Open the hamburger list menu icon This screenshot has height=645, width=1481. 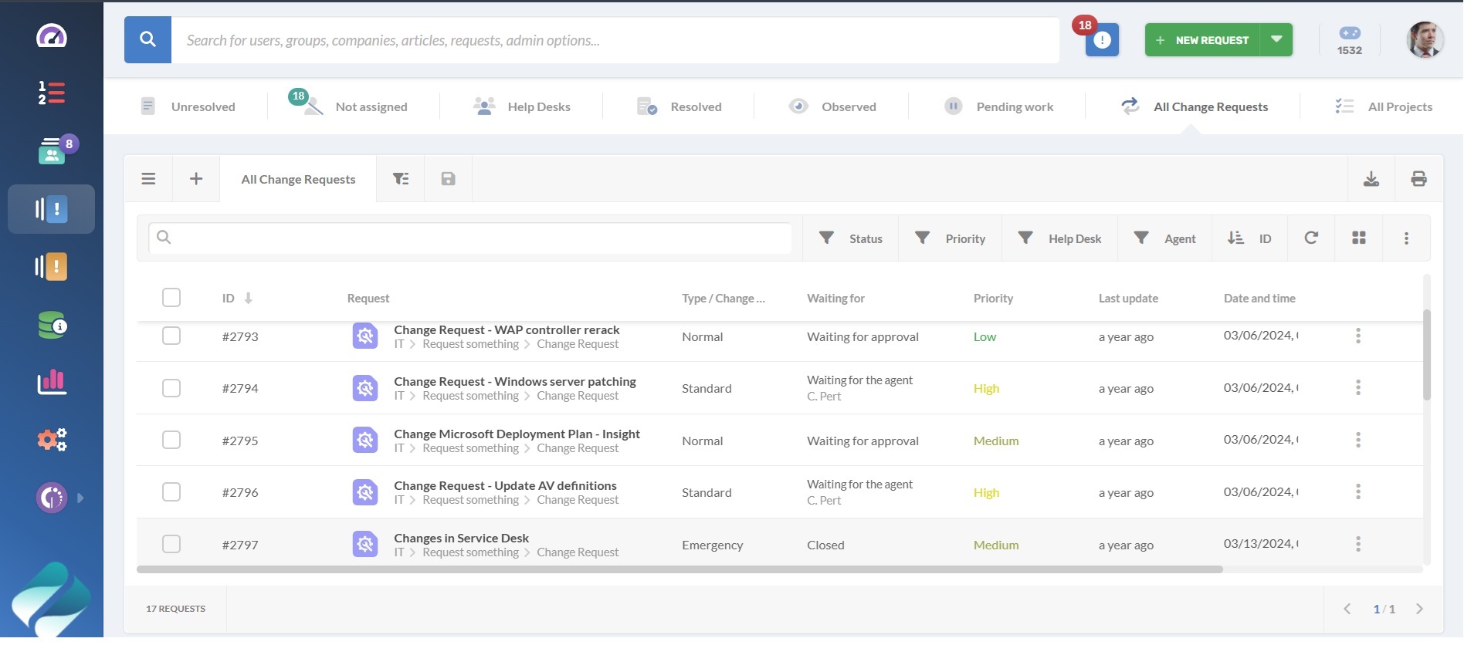(148, 179)
